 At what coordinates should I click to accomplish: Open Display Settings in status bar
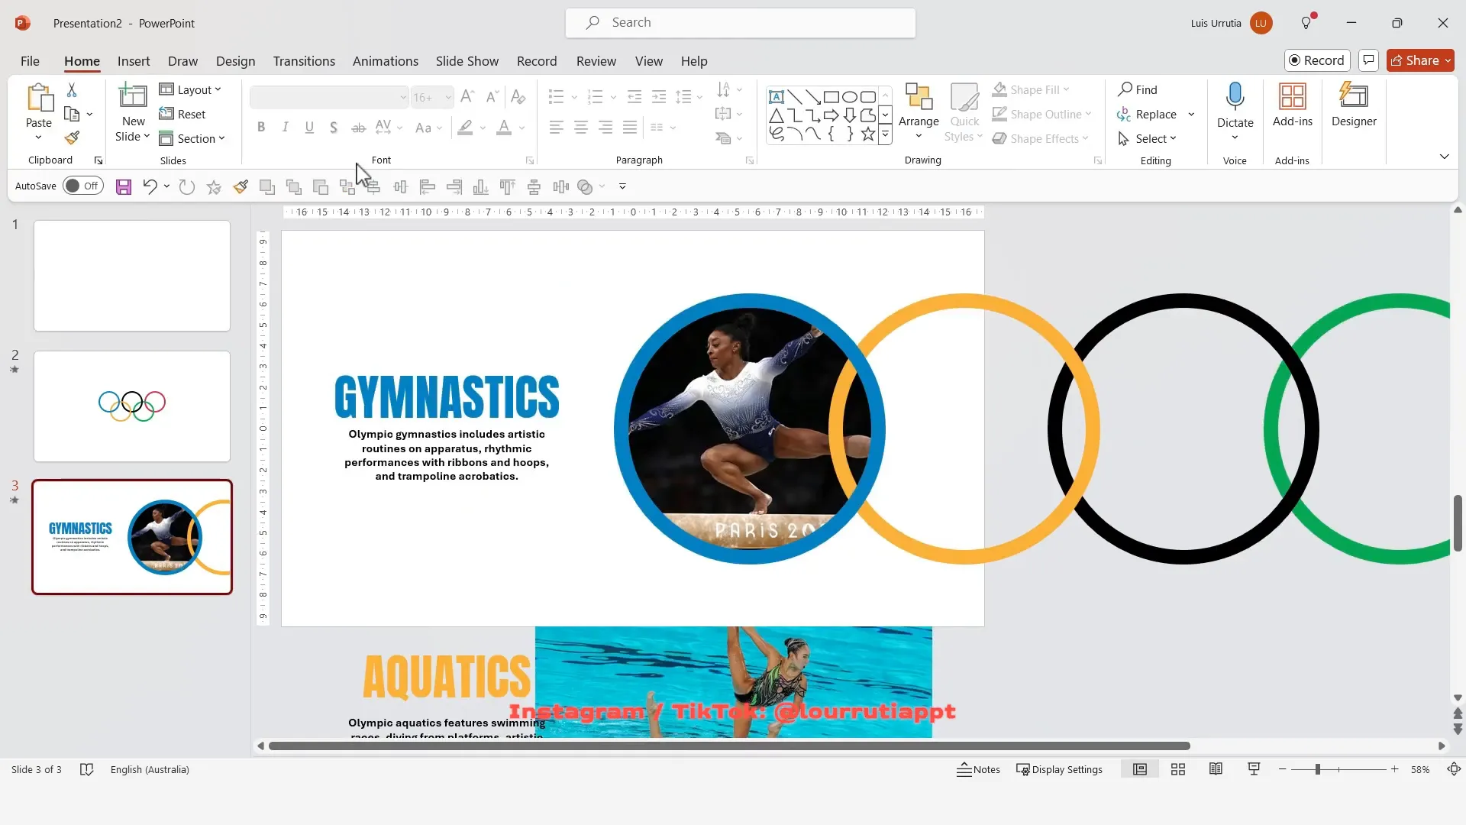tap(1059, 769)
